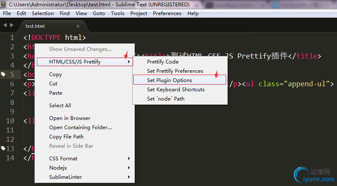Click line number 10 in the gutter
The height and width of the screenshot is (186, 337).
[11, 121]
